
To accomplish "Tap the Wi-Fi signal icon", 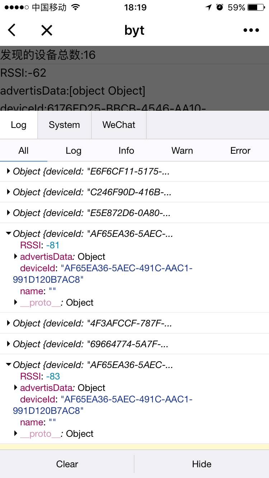I will pyautogui.click(x=75, y=8).
